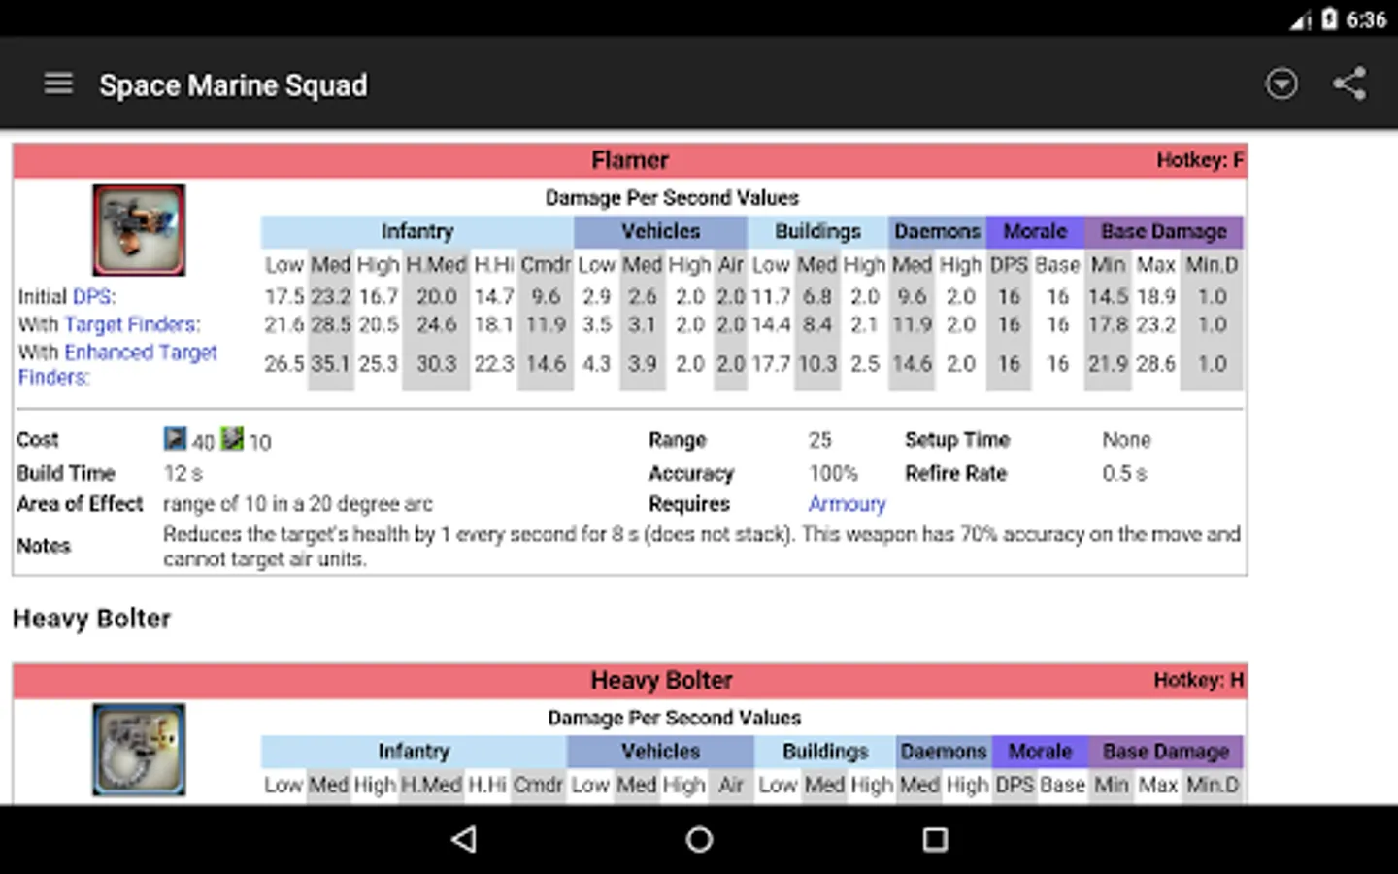Select the Flamer Daemons column group header

click(937, 231)
